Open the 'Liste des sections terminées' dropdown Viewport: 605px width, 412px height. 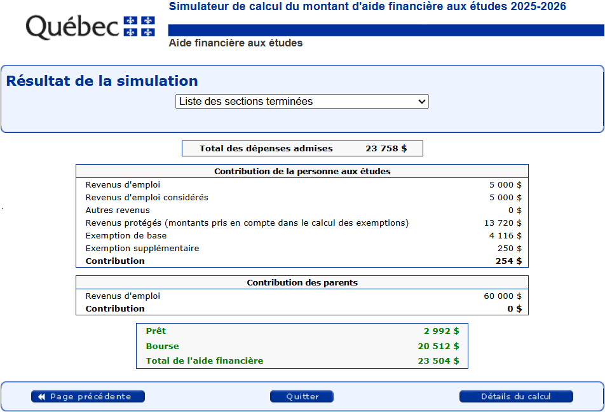(x=302, y=102)
